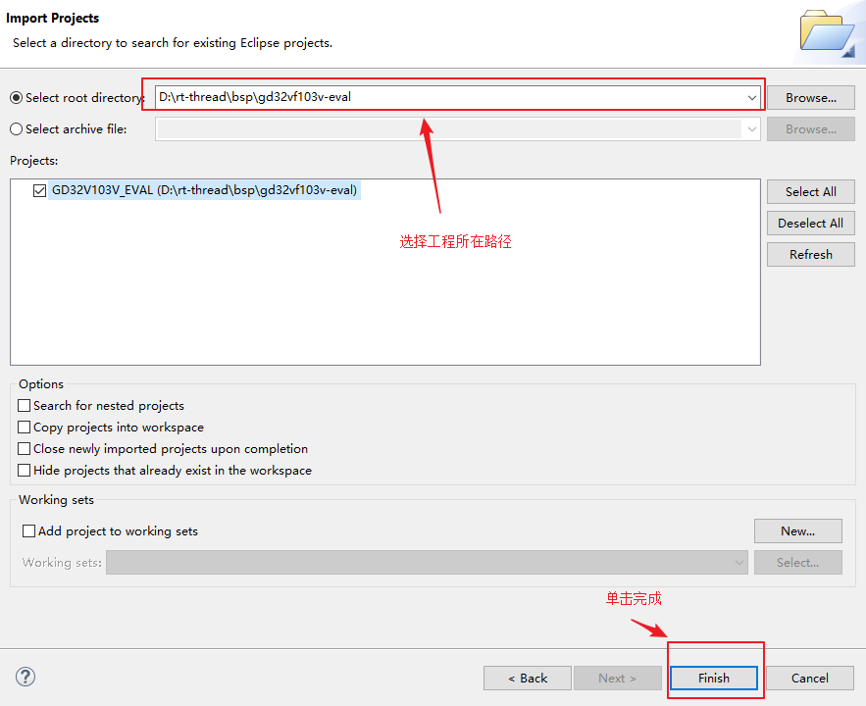Check 'Copy projects into workspace'

coord(25,427)
